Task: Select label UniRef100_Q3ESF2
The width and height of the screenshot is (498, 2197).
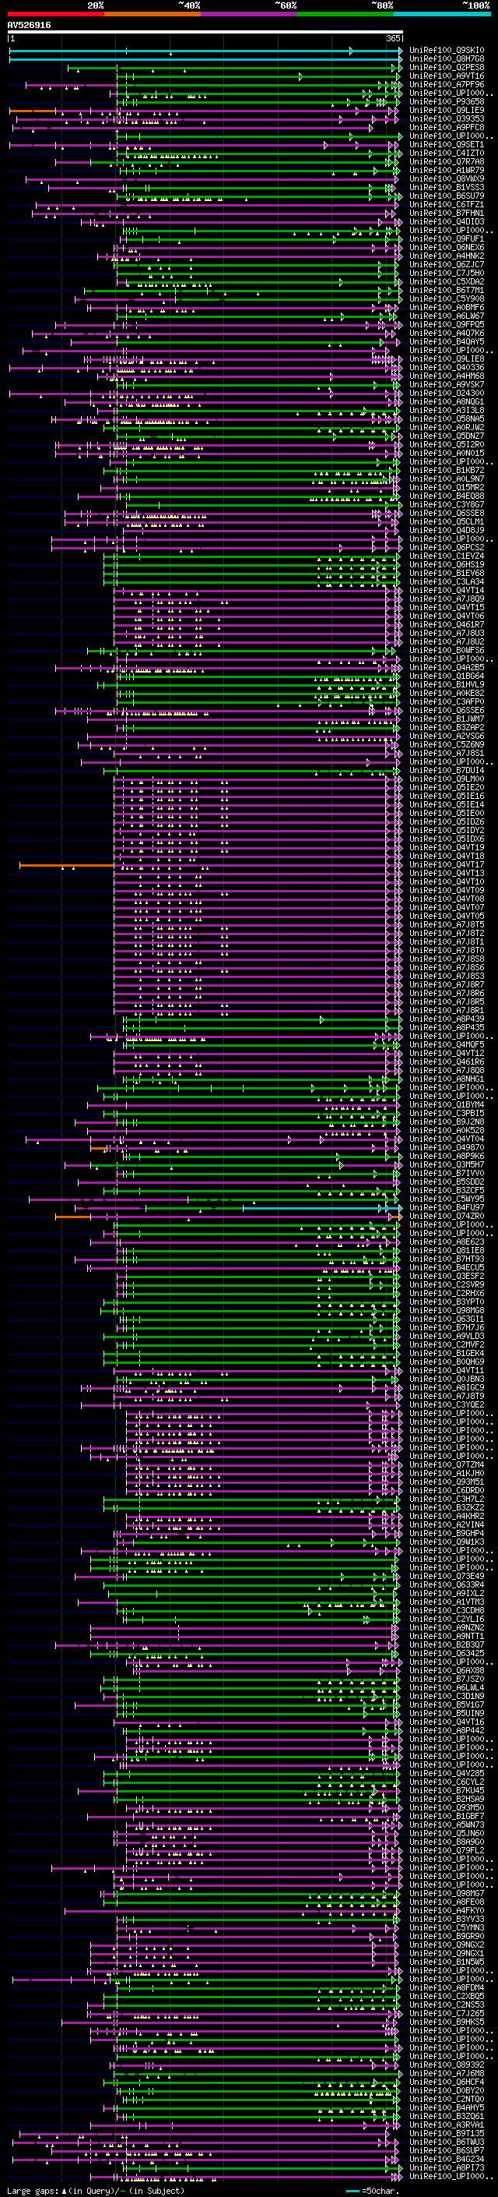Action: coord(447,1276)
